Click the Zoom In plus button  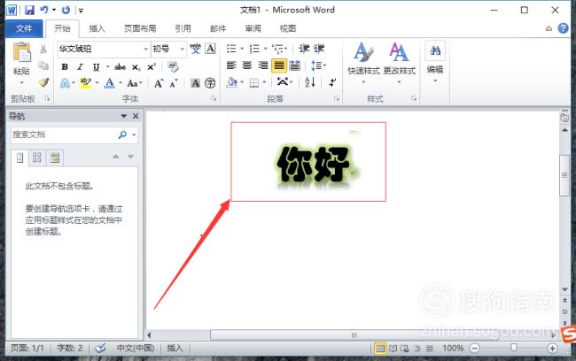(552, 348)
